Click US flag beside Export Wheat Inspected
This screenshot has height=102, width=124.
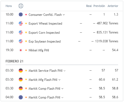21,23
